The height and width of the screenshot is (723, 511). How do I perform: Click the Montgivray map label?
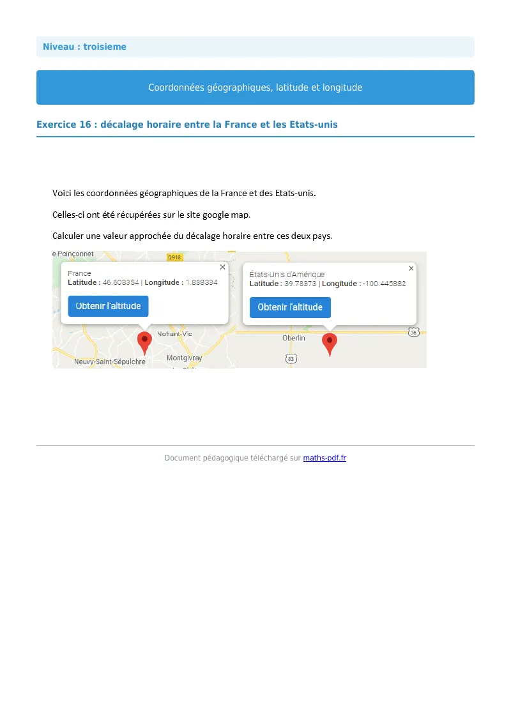[185, 358]
